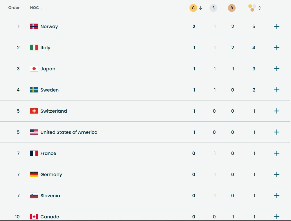Click the Switzerland flag icon
291x221 pixels.
pyautogui.click(x=34, y=111)
